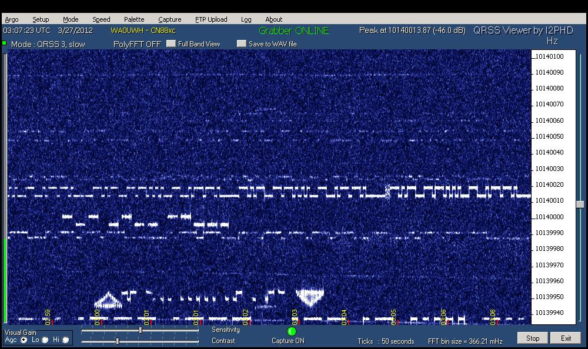Open the Capture menu

169,19
